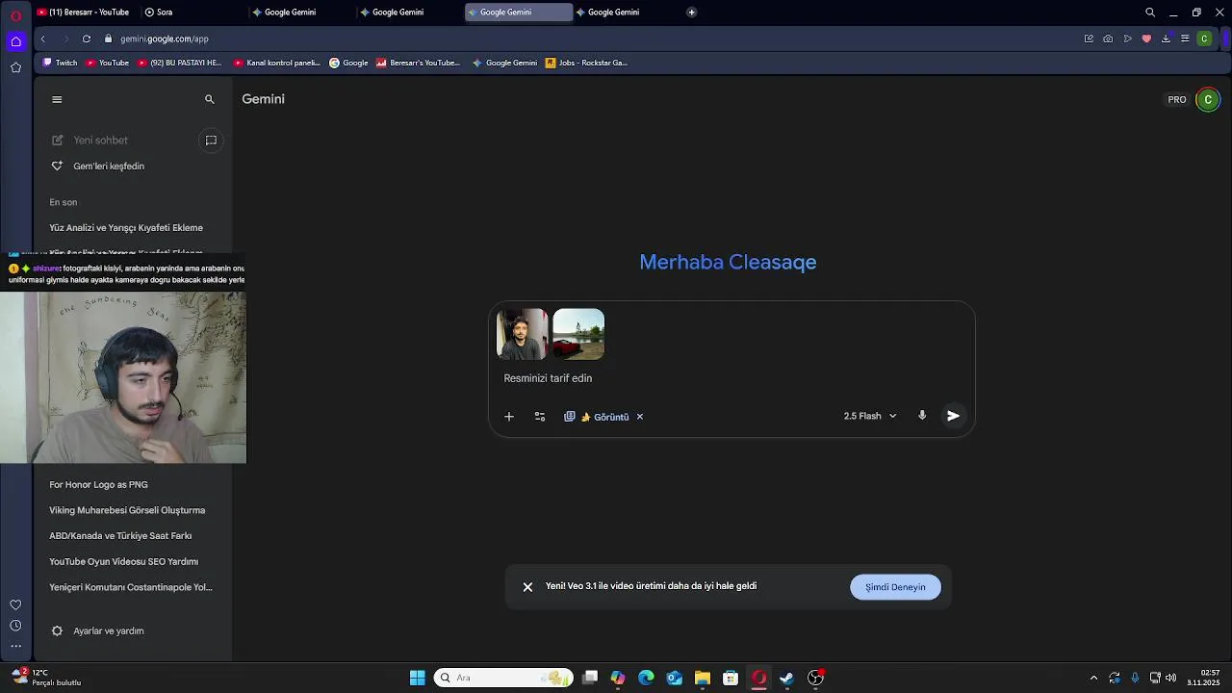
Task: Click the browser back arrow
Action: click(42, 38)
